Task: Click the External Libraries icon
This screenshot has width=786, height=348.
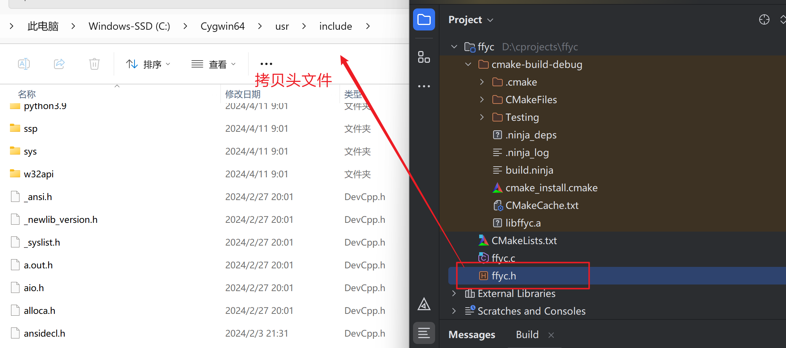Action: click(x=470, y=293)
